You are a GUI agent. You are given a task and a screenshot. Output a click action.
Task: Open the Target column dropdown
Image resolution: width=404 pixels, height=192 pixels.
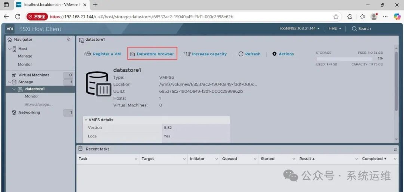point(184,159)
